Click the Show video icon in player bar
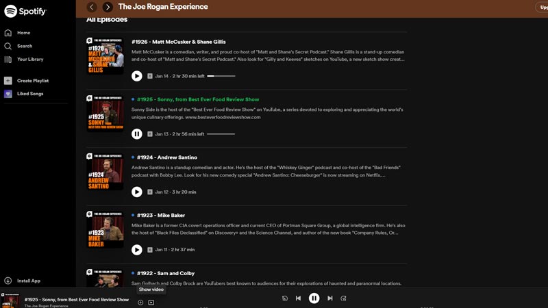Screen dimensions: 548x308 point(151,303)
